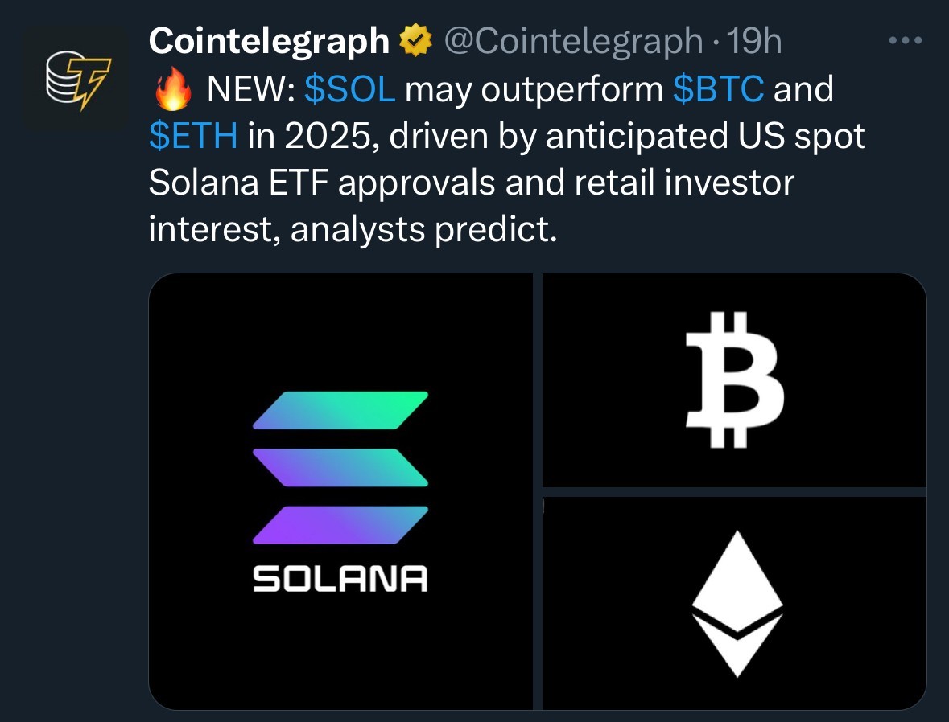Click the phrase "analysts predict."

[x=423, y=231]
